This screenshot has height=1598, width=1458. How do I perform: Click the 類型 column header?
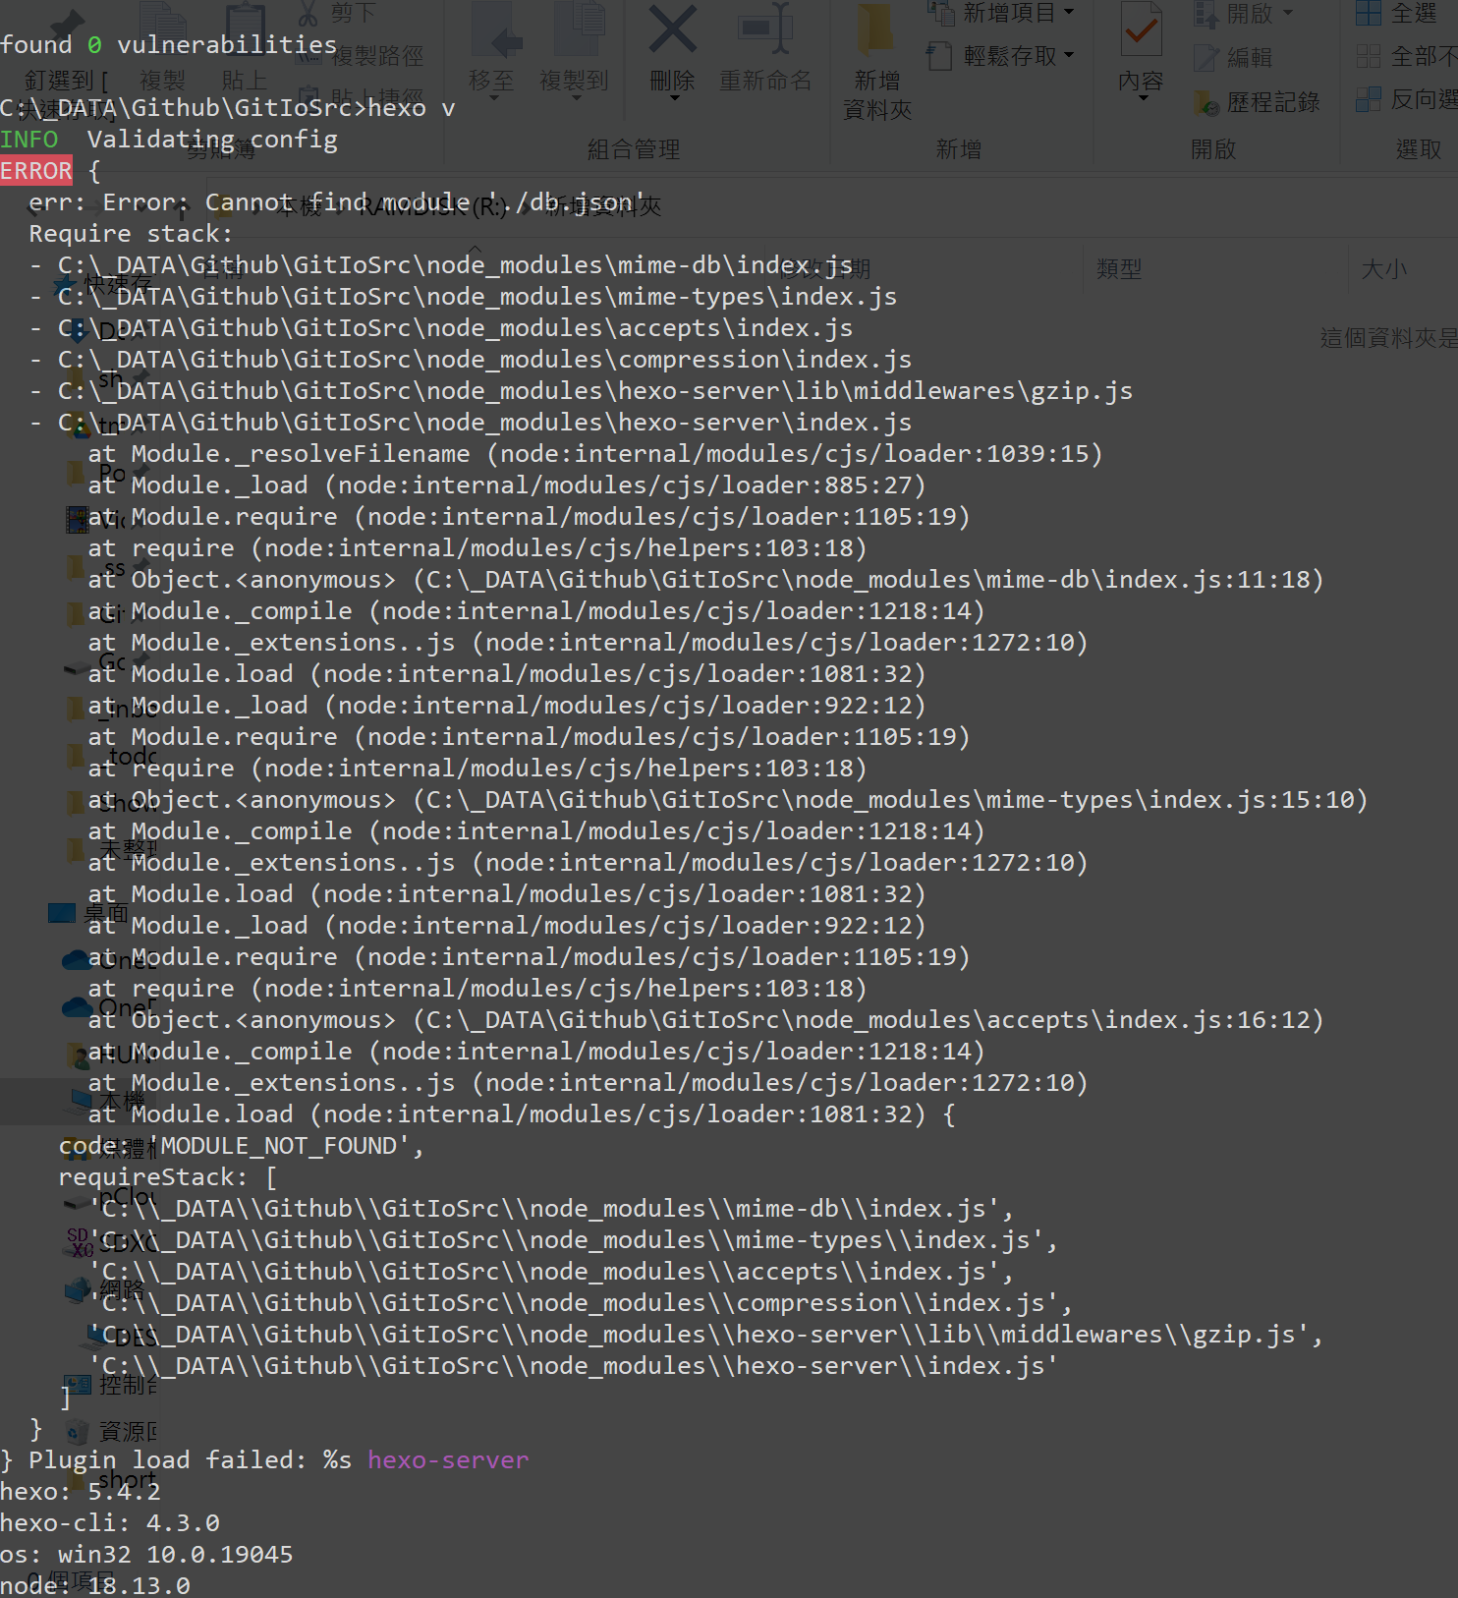pos(1119,268)
